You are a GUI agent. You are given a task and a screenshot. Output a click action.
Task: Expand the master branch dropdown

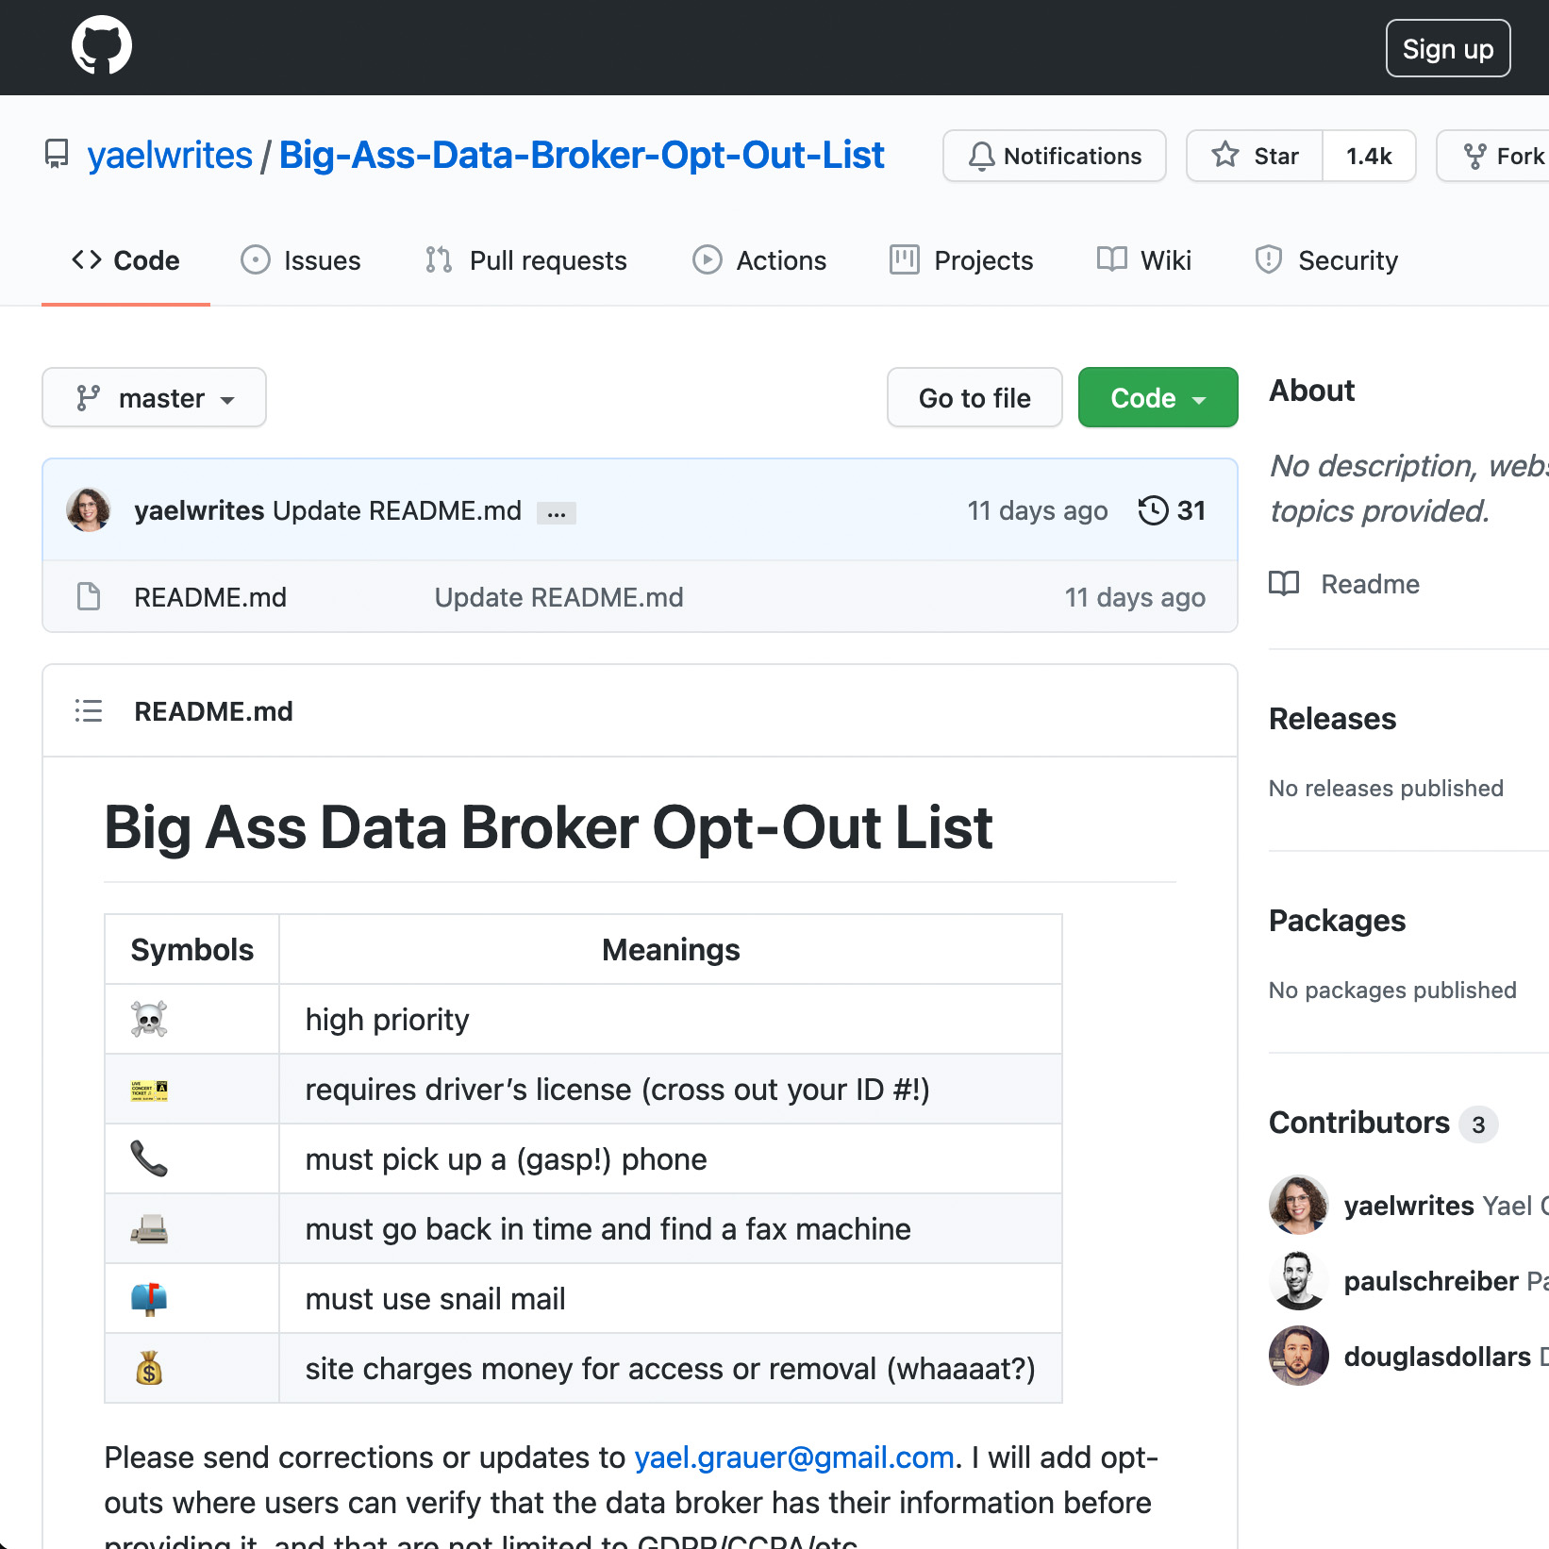154,397
